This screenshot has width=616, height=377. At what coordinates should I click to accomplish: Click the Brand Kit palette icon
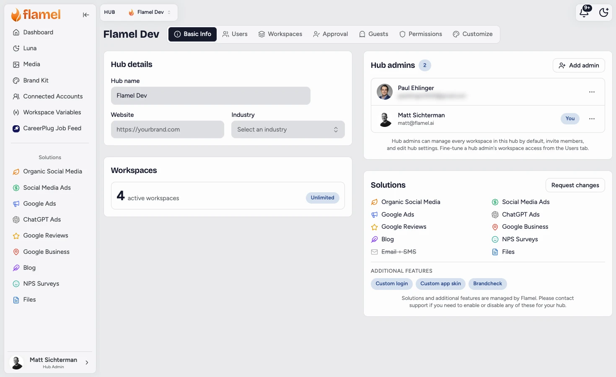pos(16,80)
